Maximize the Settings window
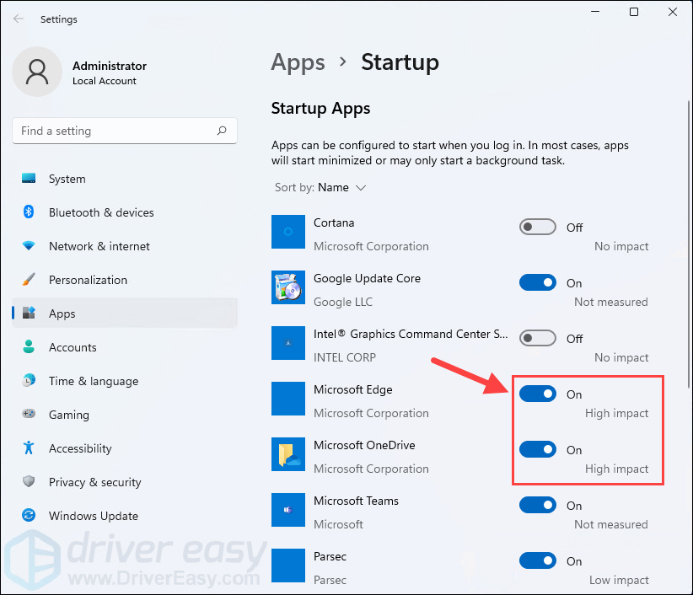This screenshot has width=693, height=595. pyautogui.click(x=634, y=12)
